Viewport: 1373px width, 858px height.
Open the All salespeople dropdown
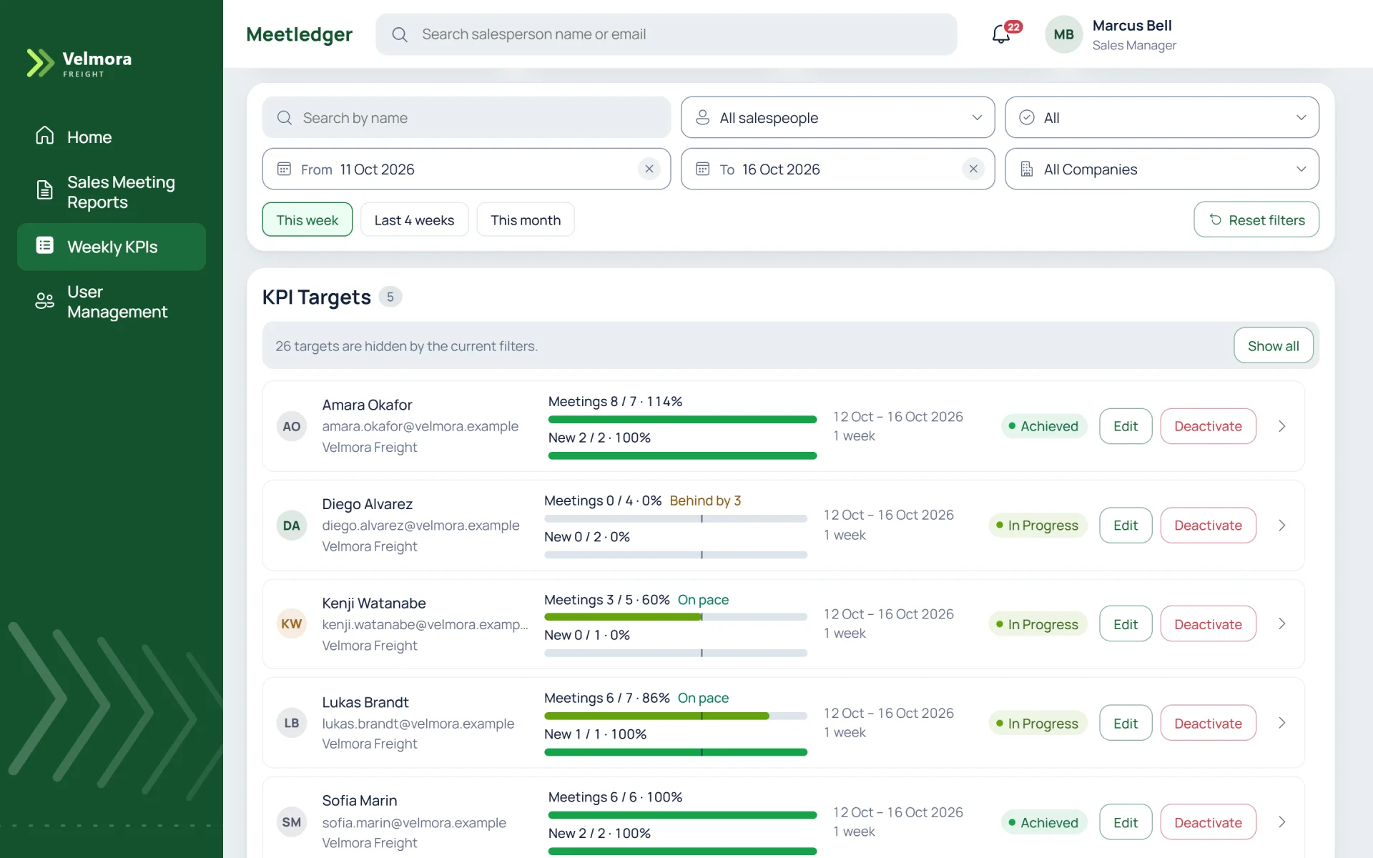837,117
